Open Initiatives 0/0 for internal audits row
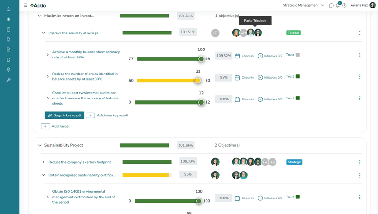The width and height of the screenshot is (378, 214). point(270,99)
